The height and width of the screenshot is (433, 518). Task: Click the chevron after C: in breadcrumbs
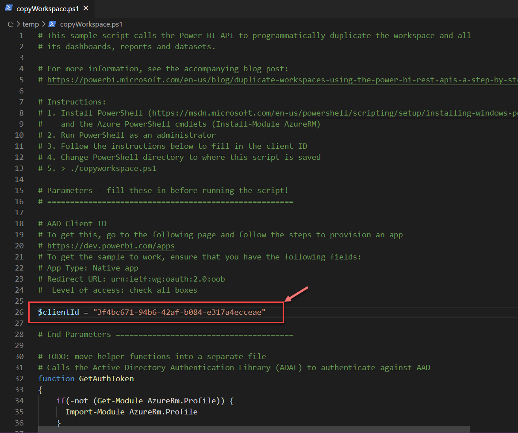click(18, 24)
